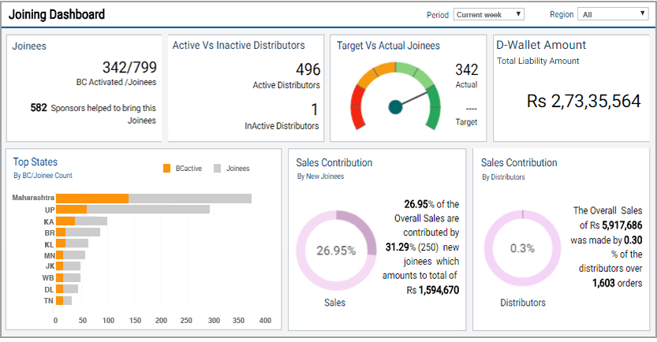This screenshot has height=342, width=657.
Task: Click the Sales label under the donut
Action: pyautogui.click(x=334, y=303)
